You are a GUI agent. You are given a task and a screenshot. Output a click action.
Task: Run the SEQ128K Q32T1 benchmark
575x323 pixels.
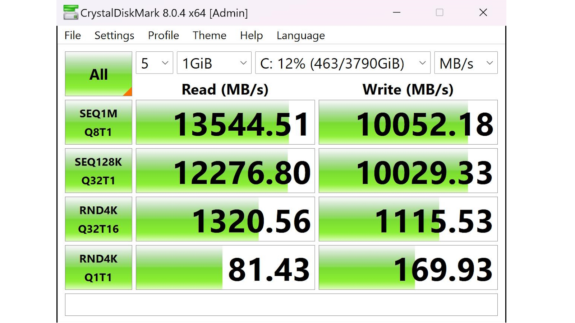point(98,171)
